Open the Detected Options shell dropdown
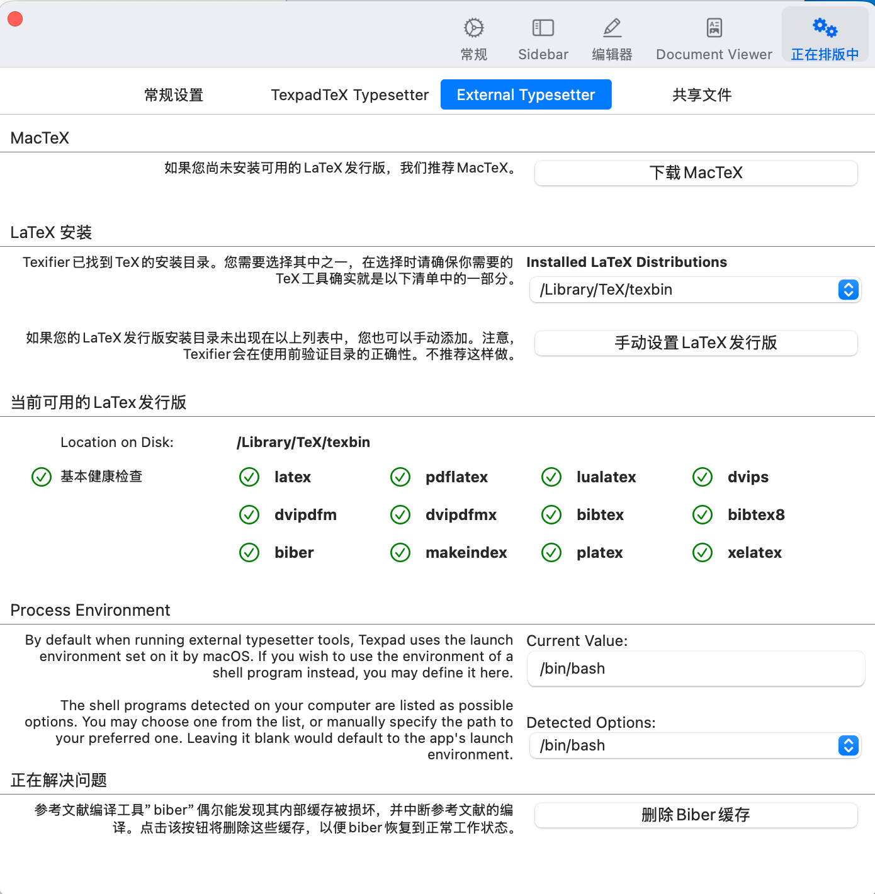 pyautogui.click(x=695, y=745)
